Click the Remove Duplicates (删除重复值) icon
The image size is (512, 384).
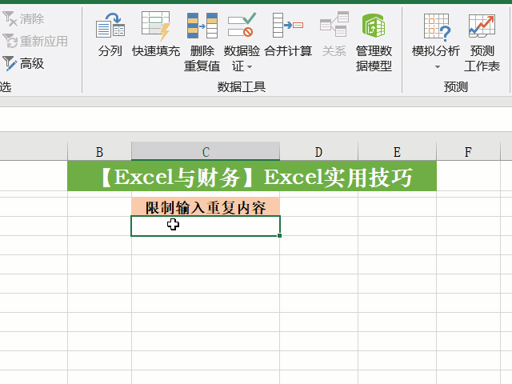click(202, 25)
